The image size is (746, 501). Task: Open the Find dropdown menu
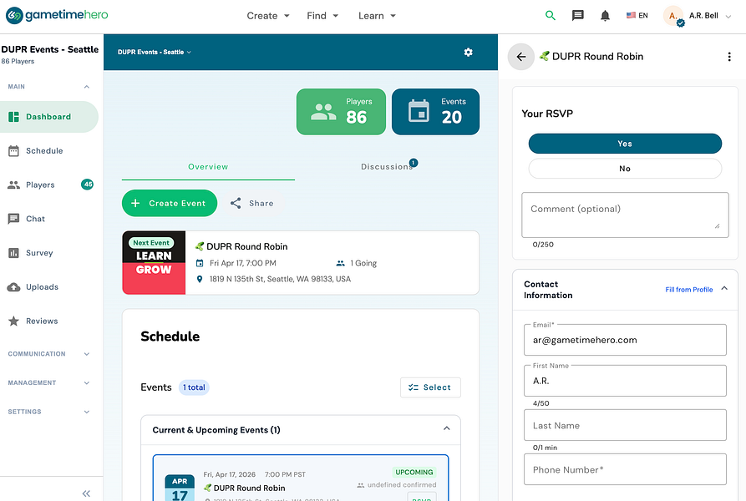click(x=322, y=16)
